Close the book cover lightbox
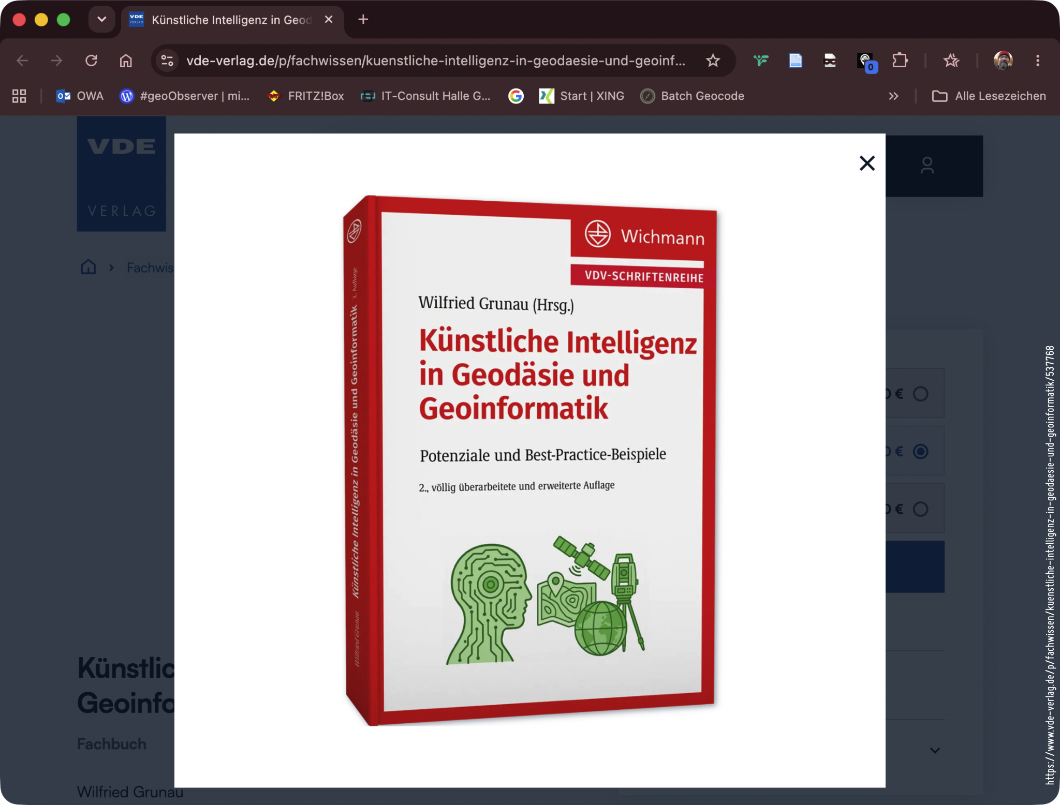 pyautogui.click(x=867, y=163)
